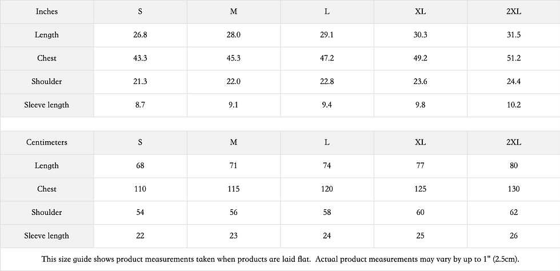560x271 pixels.
Task: Click the 71 length value for size M
Action: [234, 166]
